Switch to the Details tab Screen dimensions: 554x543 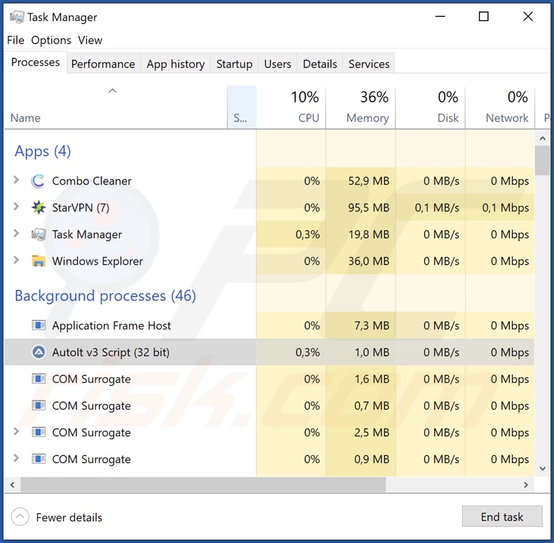[320, 64]
